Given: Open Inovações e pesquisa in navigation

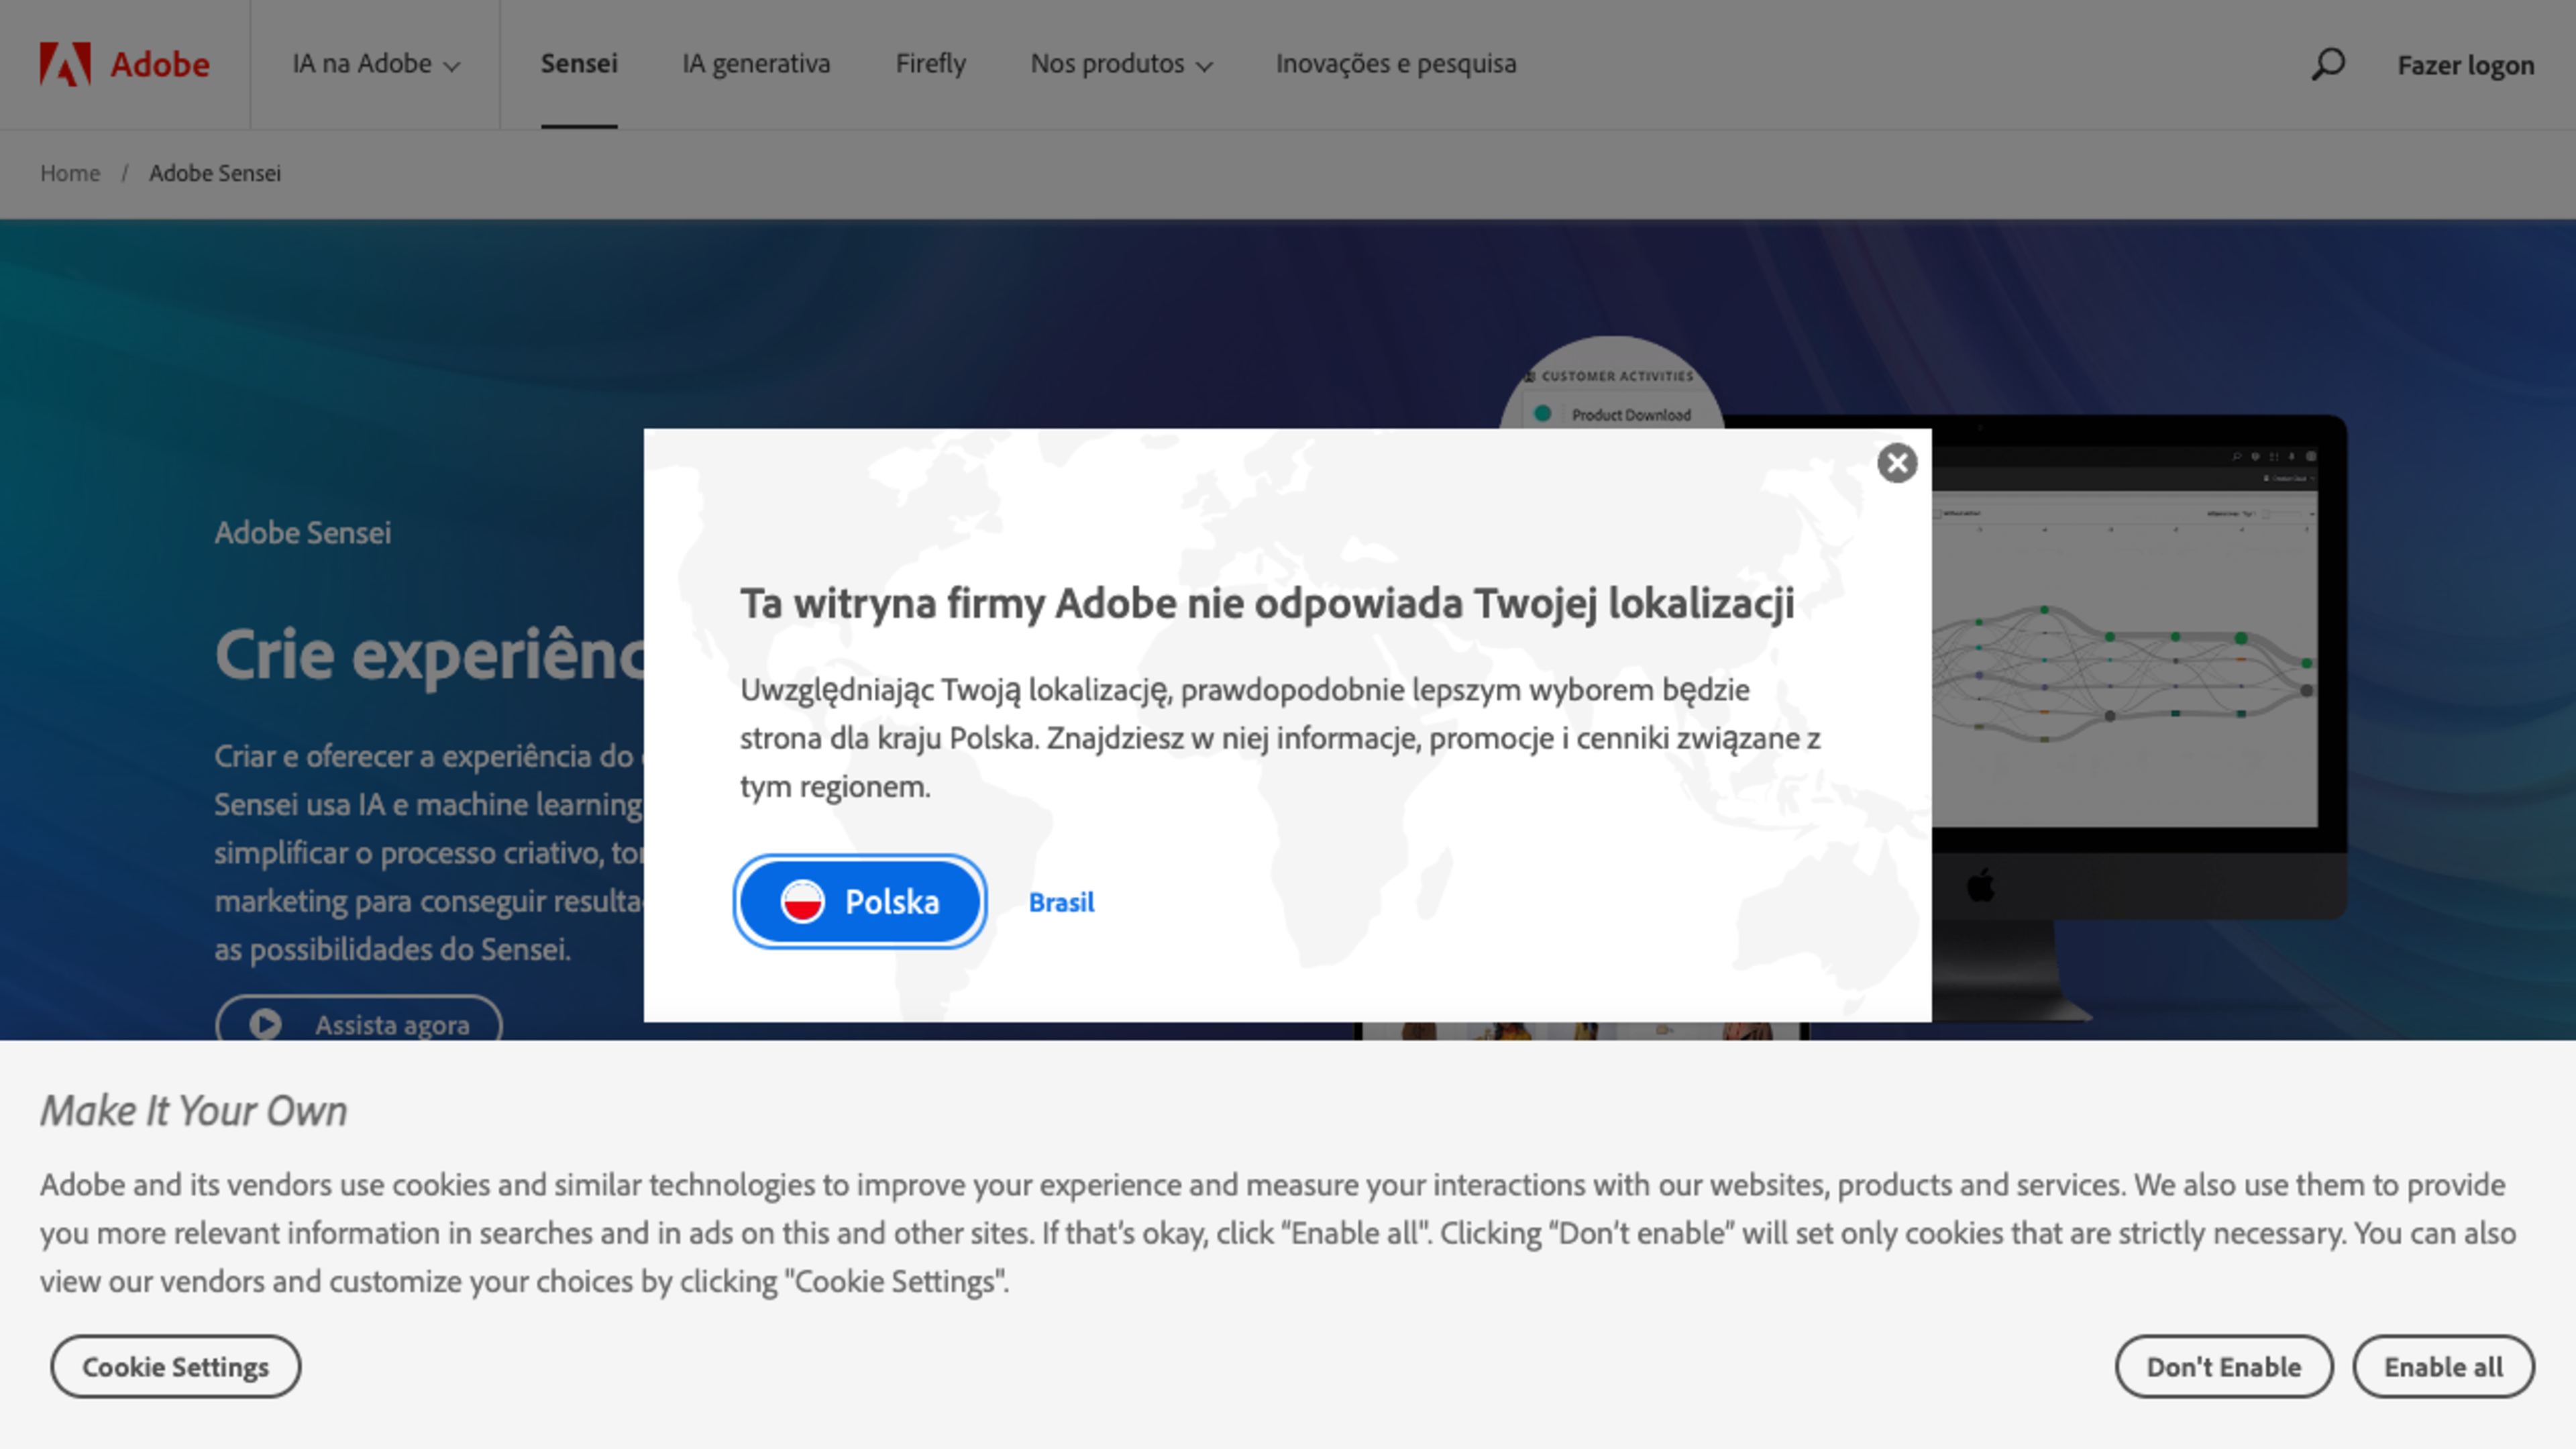Looking at the screenshot, I should pyautogui.click(x=1396, y=64).
